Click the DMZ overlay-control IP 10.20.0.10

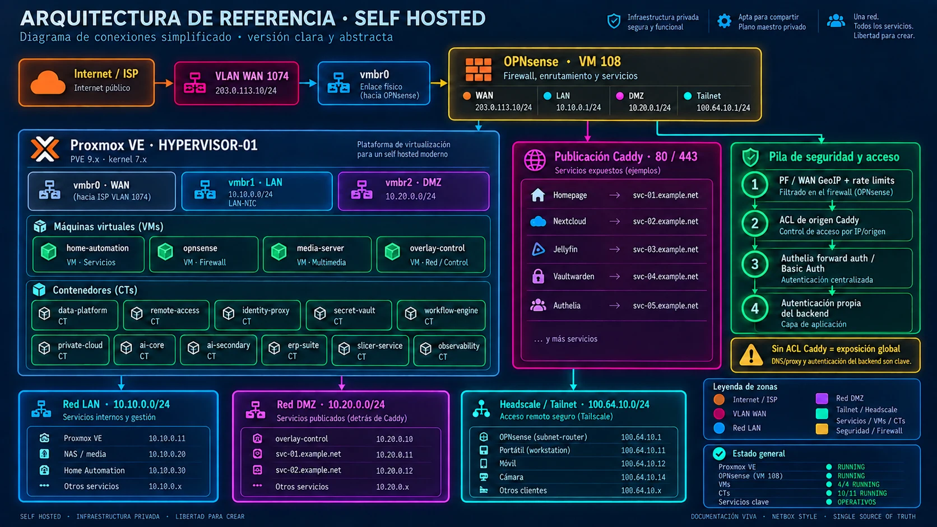(395, 439)
